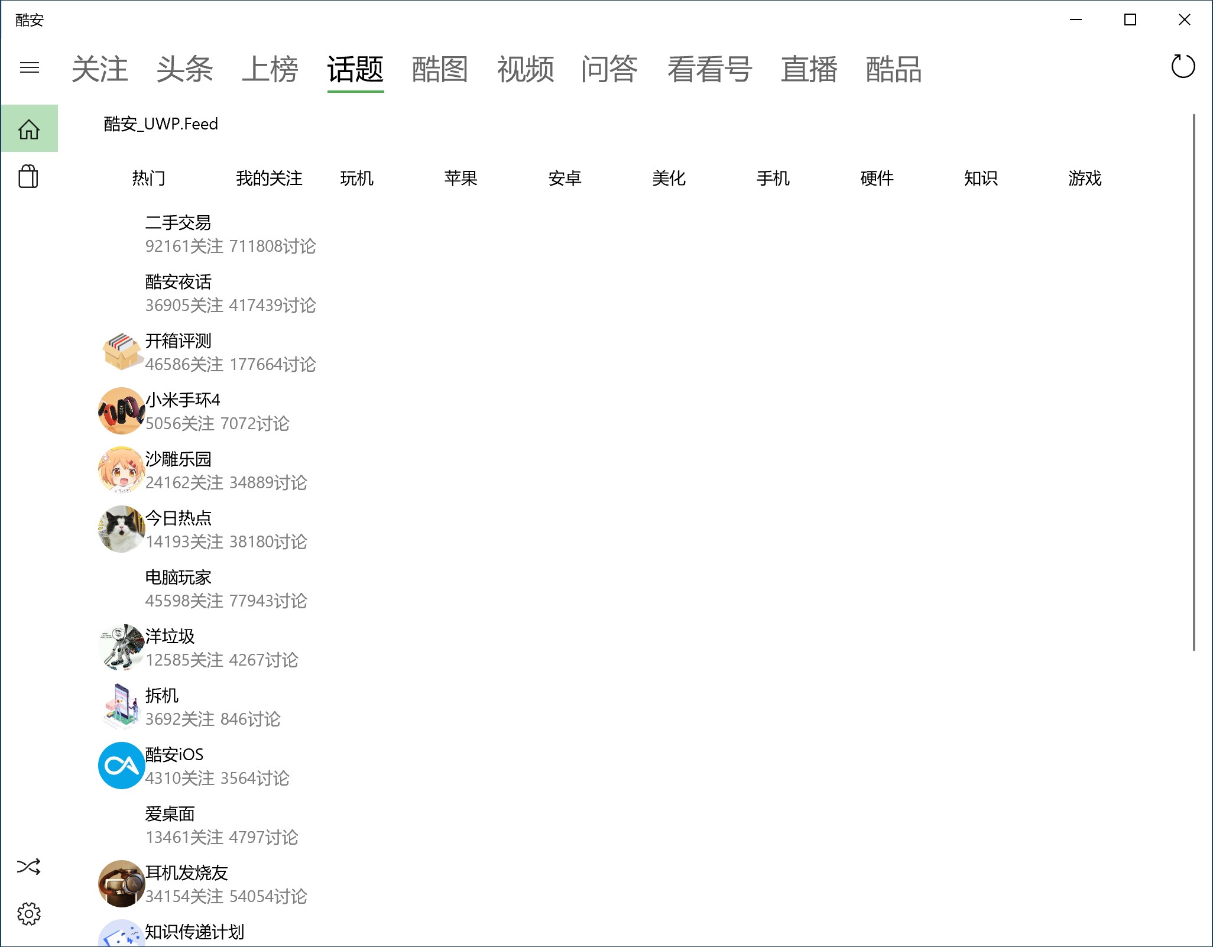Image resolution: width=1213 pixels, height=947 pixels.
Task: Switch to the 头条 tab
Action: [x=184, y=69]
